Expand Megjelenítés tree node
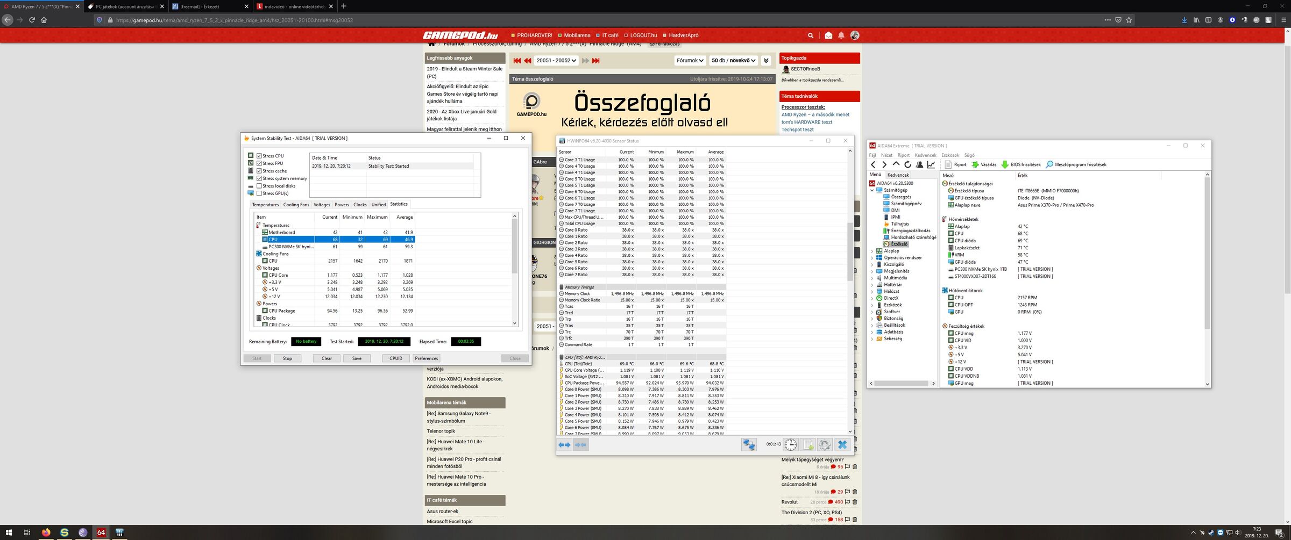Screen dimensions: 1291x540 tap(872, 271)
